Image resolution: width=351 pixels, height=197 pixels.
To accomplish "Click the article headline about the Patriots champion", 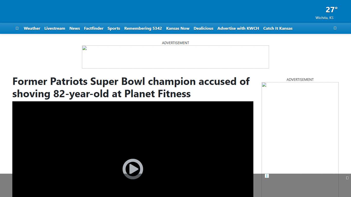I will [x=131, y=87].
